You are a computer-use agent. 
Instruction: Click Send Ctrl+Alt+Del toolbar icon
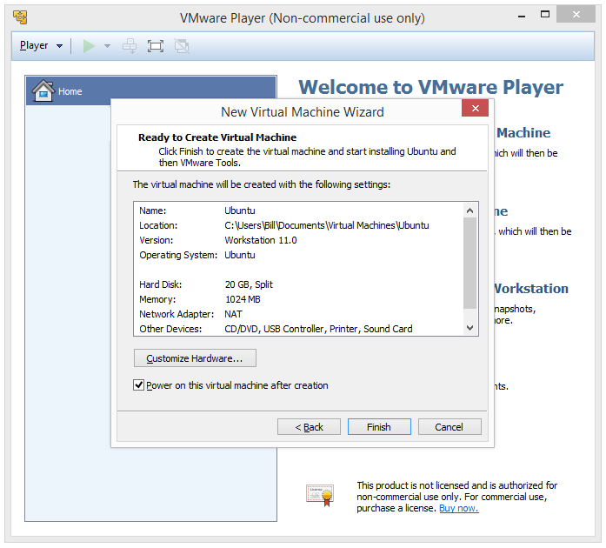click(x=130, y=46)
